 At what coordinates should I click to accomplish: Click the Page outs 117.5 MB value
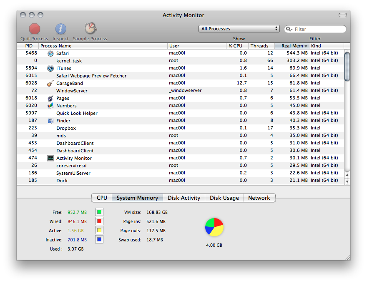tap(156, 231)
